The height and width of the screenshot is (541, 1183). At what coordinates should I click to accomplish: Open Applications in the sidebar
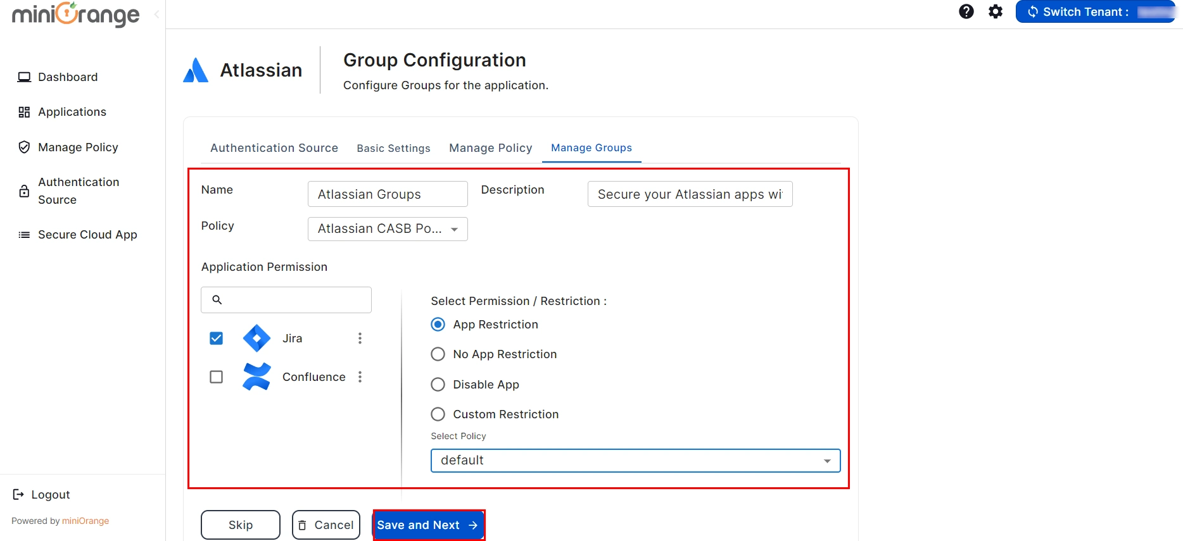(72, 112)
